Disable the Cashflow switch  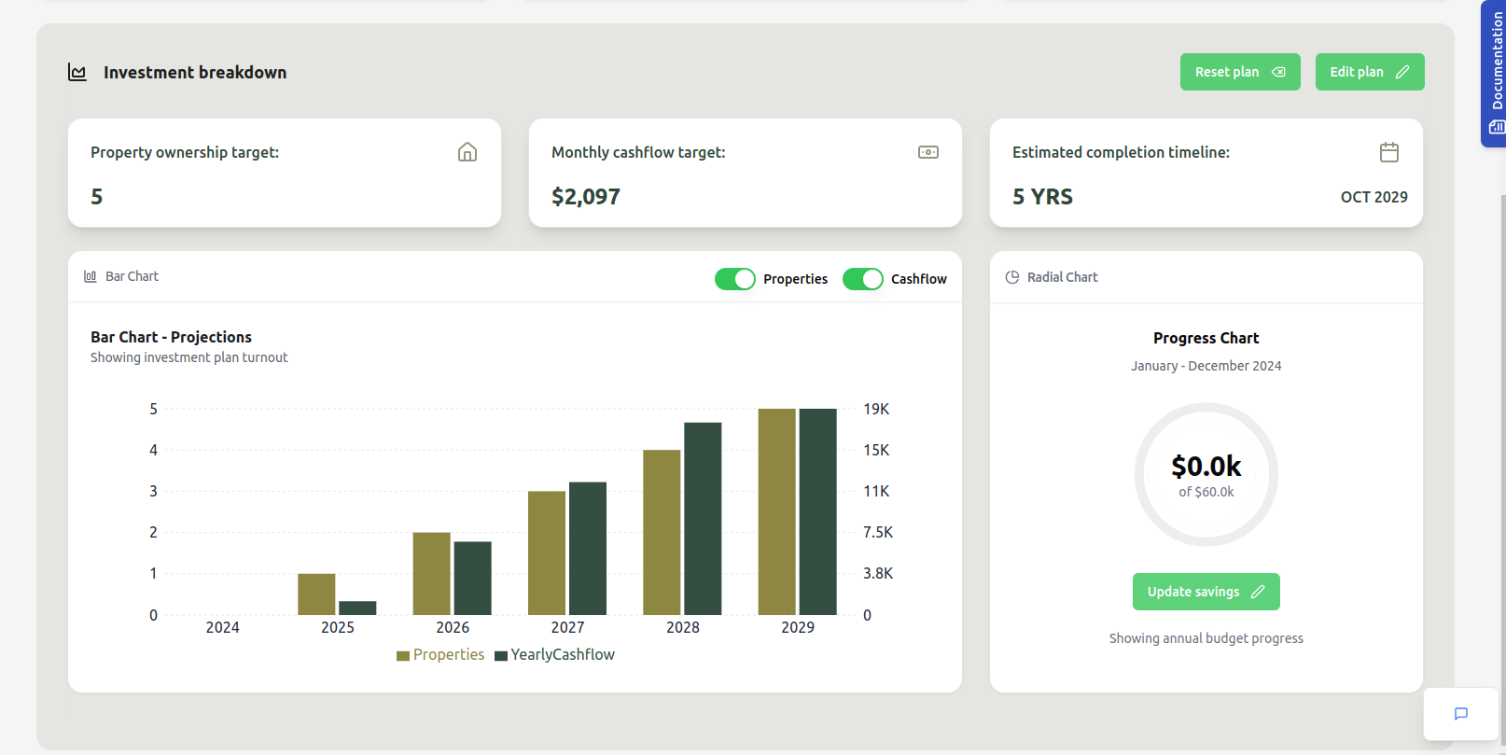[x=862, y=279]
